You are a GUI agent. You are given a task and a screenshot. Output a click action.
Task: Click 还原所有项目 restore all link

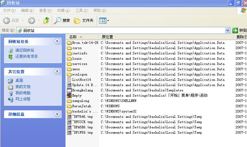27,57
